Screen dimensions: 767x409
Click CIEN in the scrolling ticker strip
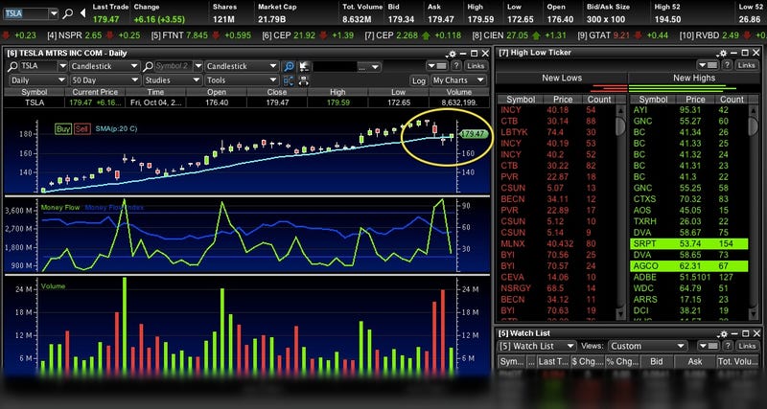point(494,35)
